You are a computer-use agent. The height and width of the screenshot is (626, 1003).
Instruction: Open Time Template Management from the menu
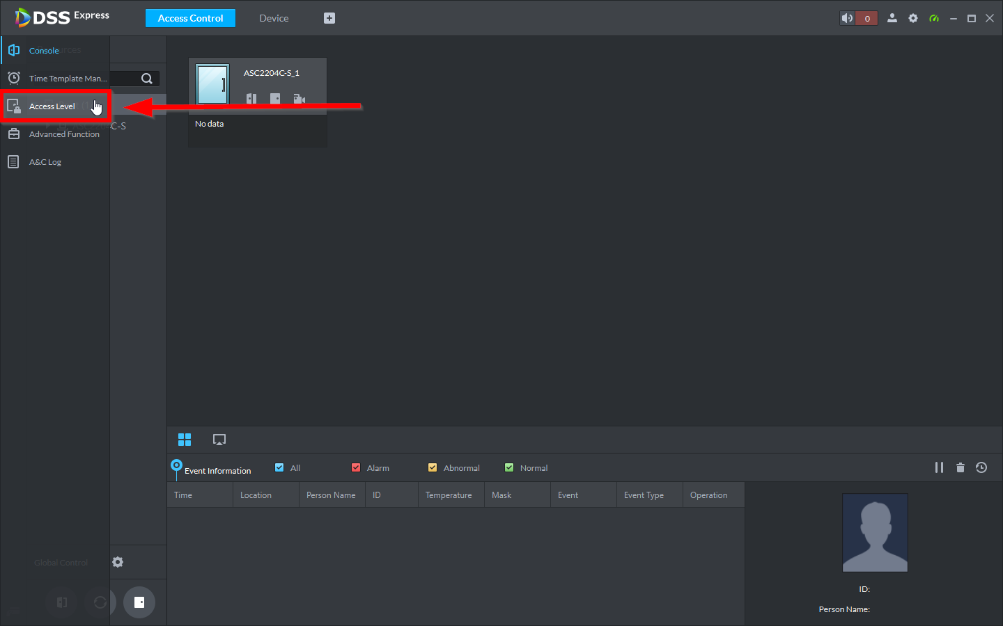[x=55, y=79]
